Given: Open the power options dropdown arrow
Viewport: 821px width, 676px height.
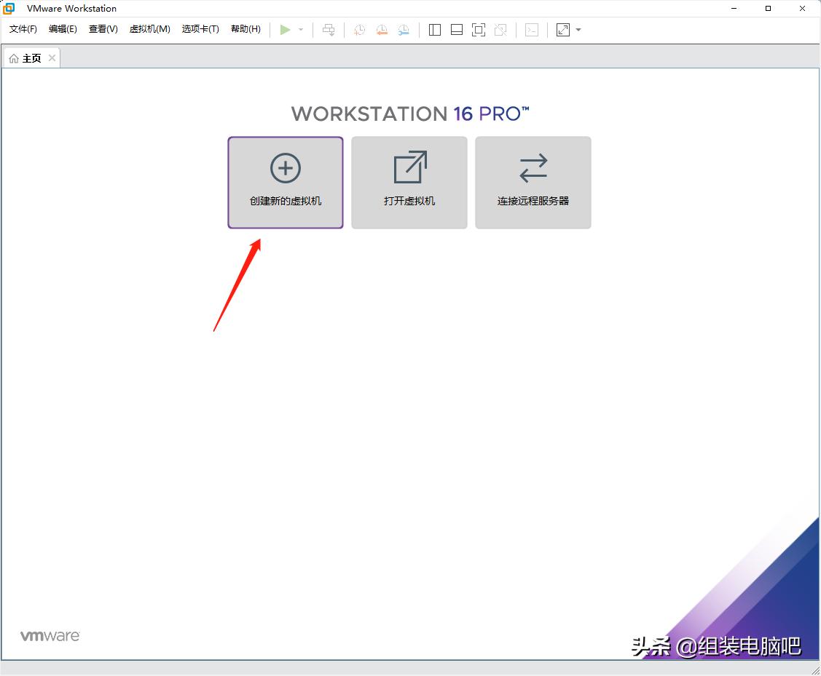Looking at the screenshot, I should [301, 30].
